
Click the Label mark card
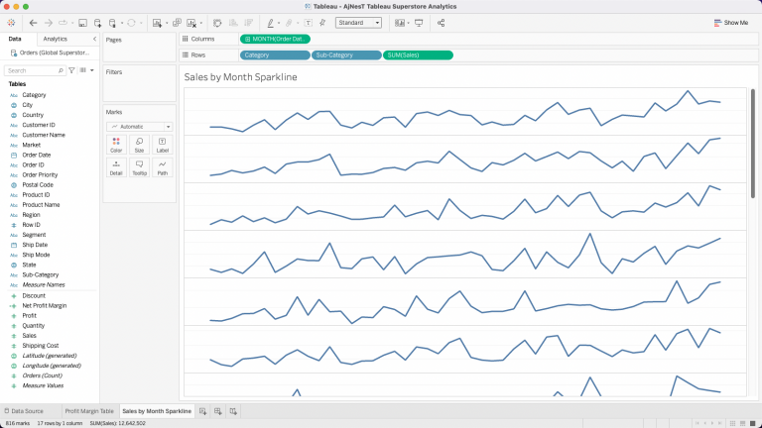pyautogui.click(x=162, y=145)
